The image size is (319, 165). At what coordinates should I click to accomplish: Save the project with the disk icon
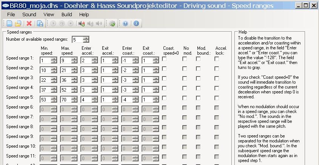click(40, 23)
